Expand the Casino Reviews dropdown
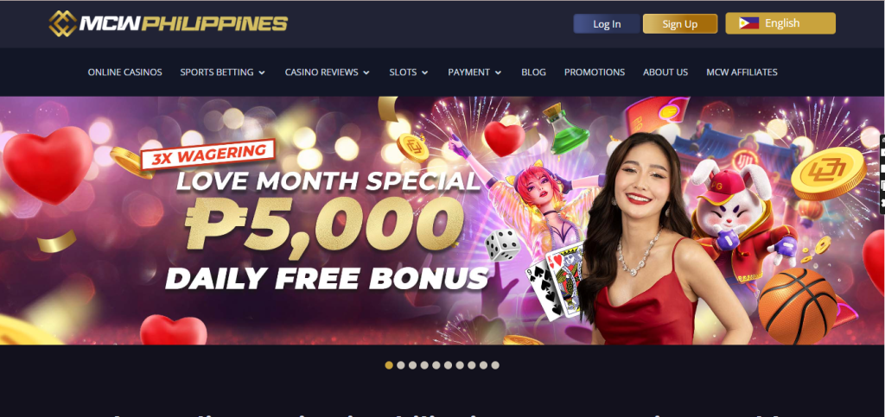885x417 pixels. 327,73
